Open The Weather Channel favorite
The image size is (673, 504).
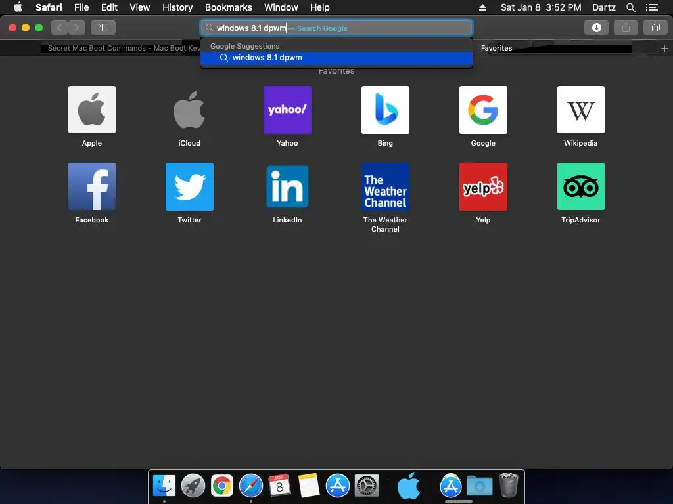pos(385,186)
